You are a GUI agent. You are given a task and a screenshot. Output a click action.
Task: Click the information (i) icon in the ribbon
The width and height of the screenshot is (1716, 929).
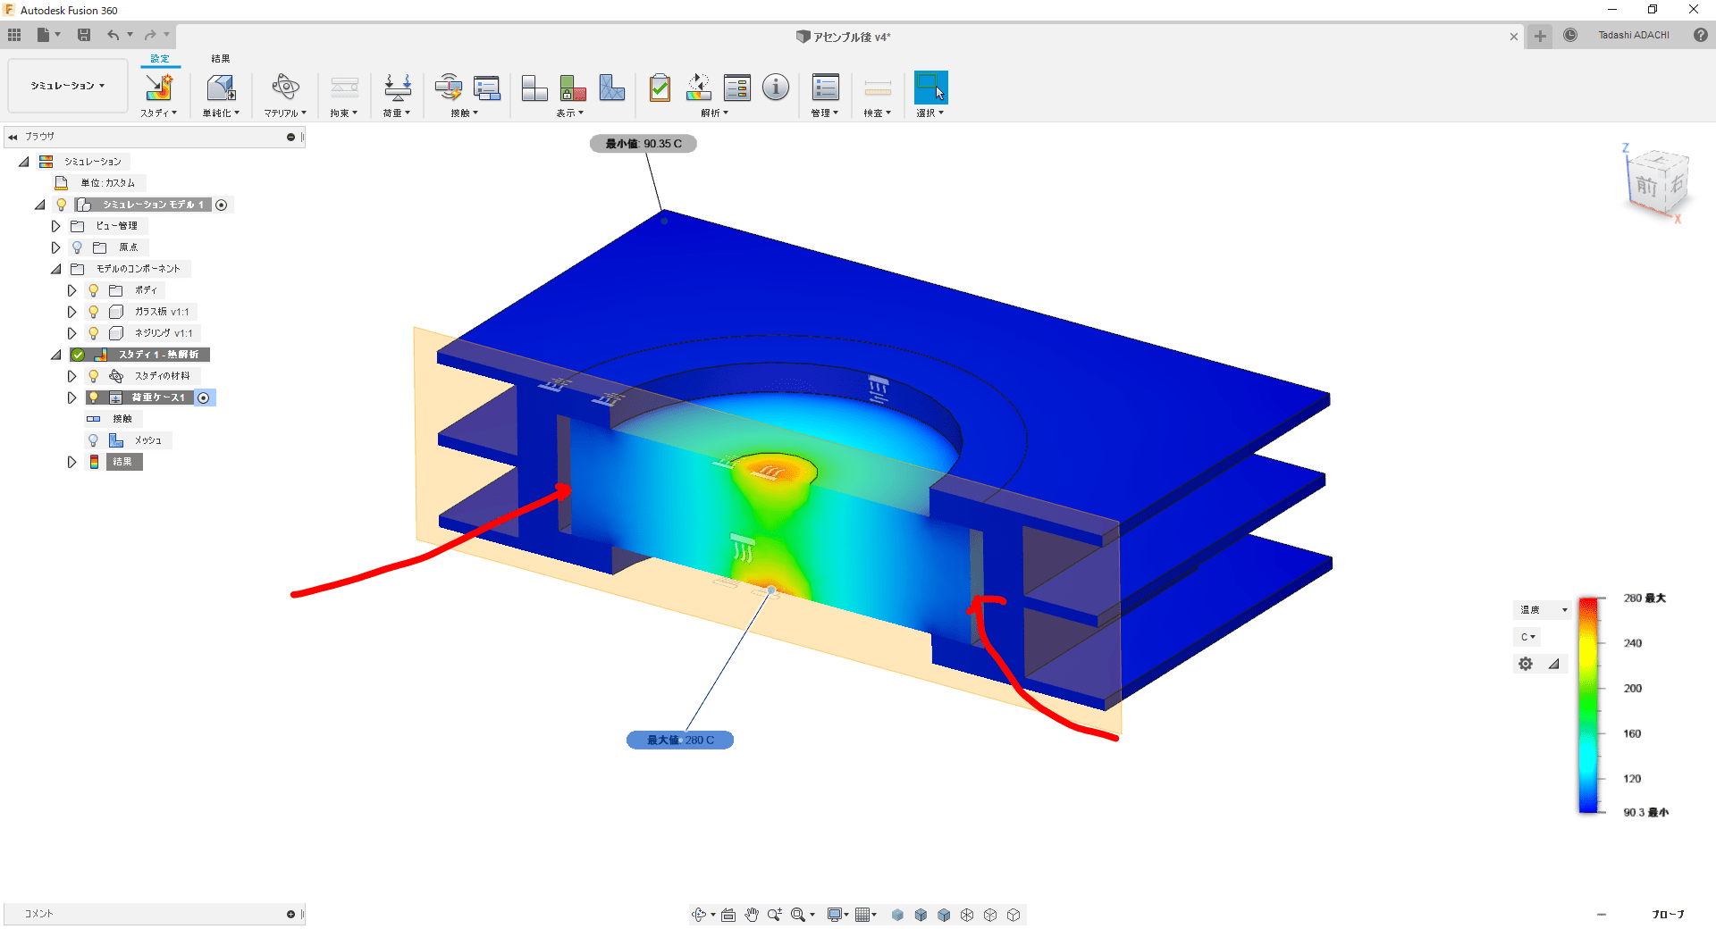pos(775,88)
